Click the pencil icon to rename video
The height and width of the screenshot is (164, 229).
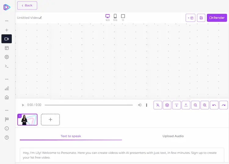pos(40,18)
